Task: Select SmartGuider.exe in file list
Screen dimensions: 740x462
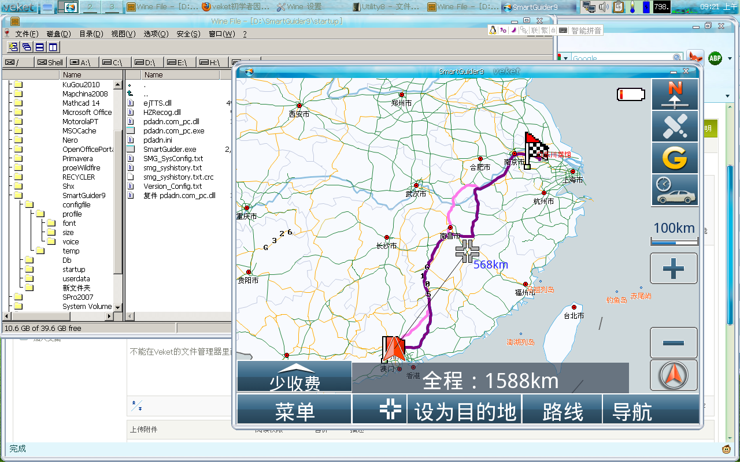Action: point(169,149)
